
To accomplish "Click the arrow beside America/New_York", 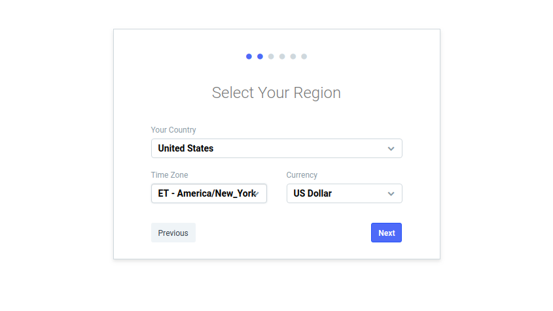I will [257, 193].
